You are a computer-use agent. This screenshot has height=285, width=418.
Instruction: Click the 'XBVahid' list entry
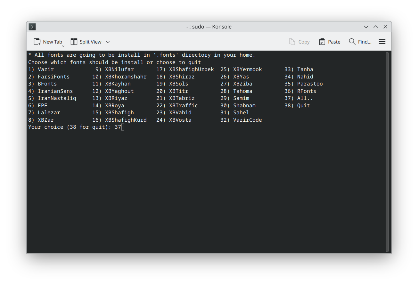(180, 113)
